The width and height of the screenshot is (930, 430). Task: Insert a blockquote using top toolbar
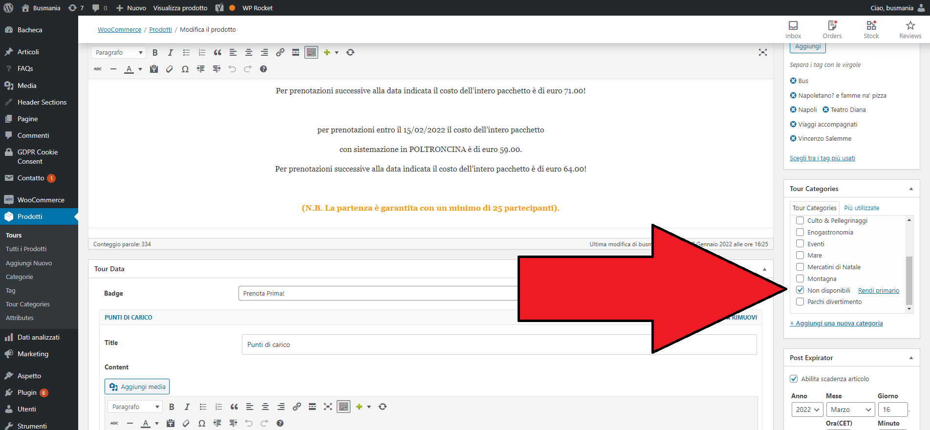click(x=217, y=53)
